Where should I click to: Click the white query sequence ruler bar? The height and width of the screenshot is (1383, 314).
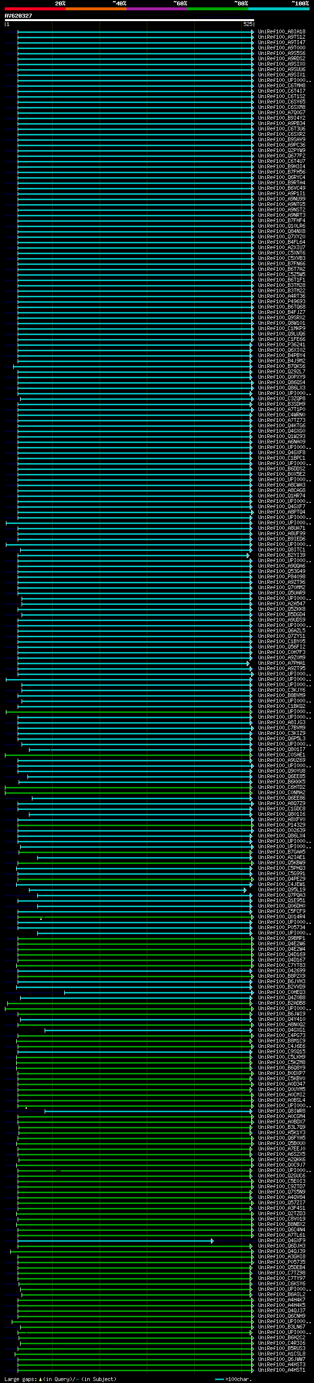(130, 20)
